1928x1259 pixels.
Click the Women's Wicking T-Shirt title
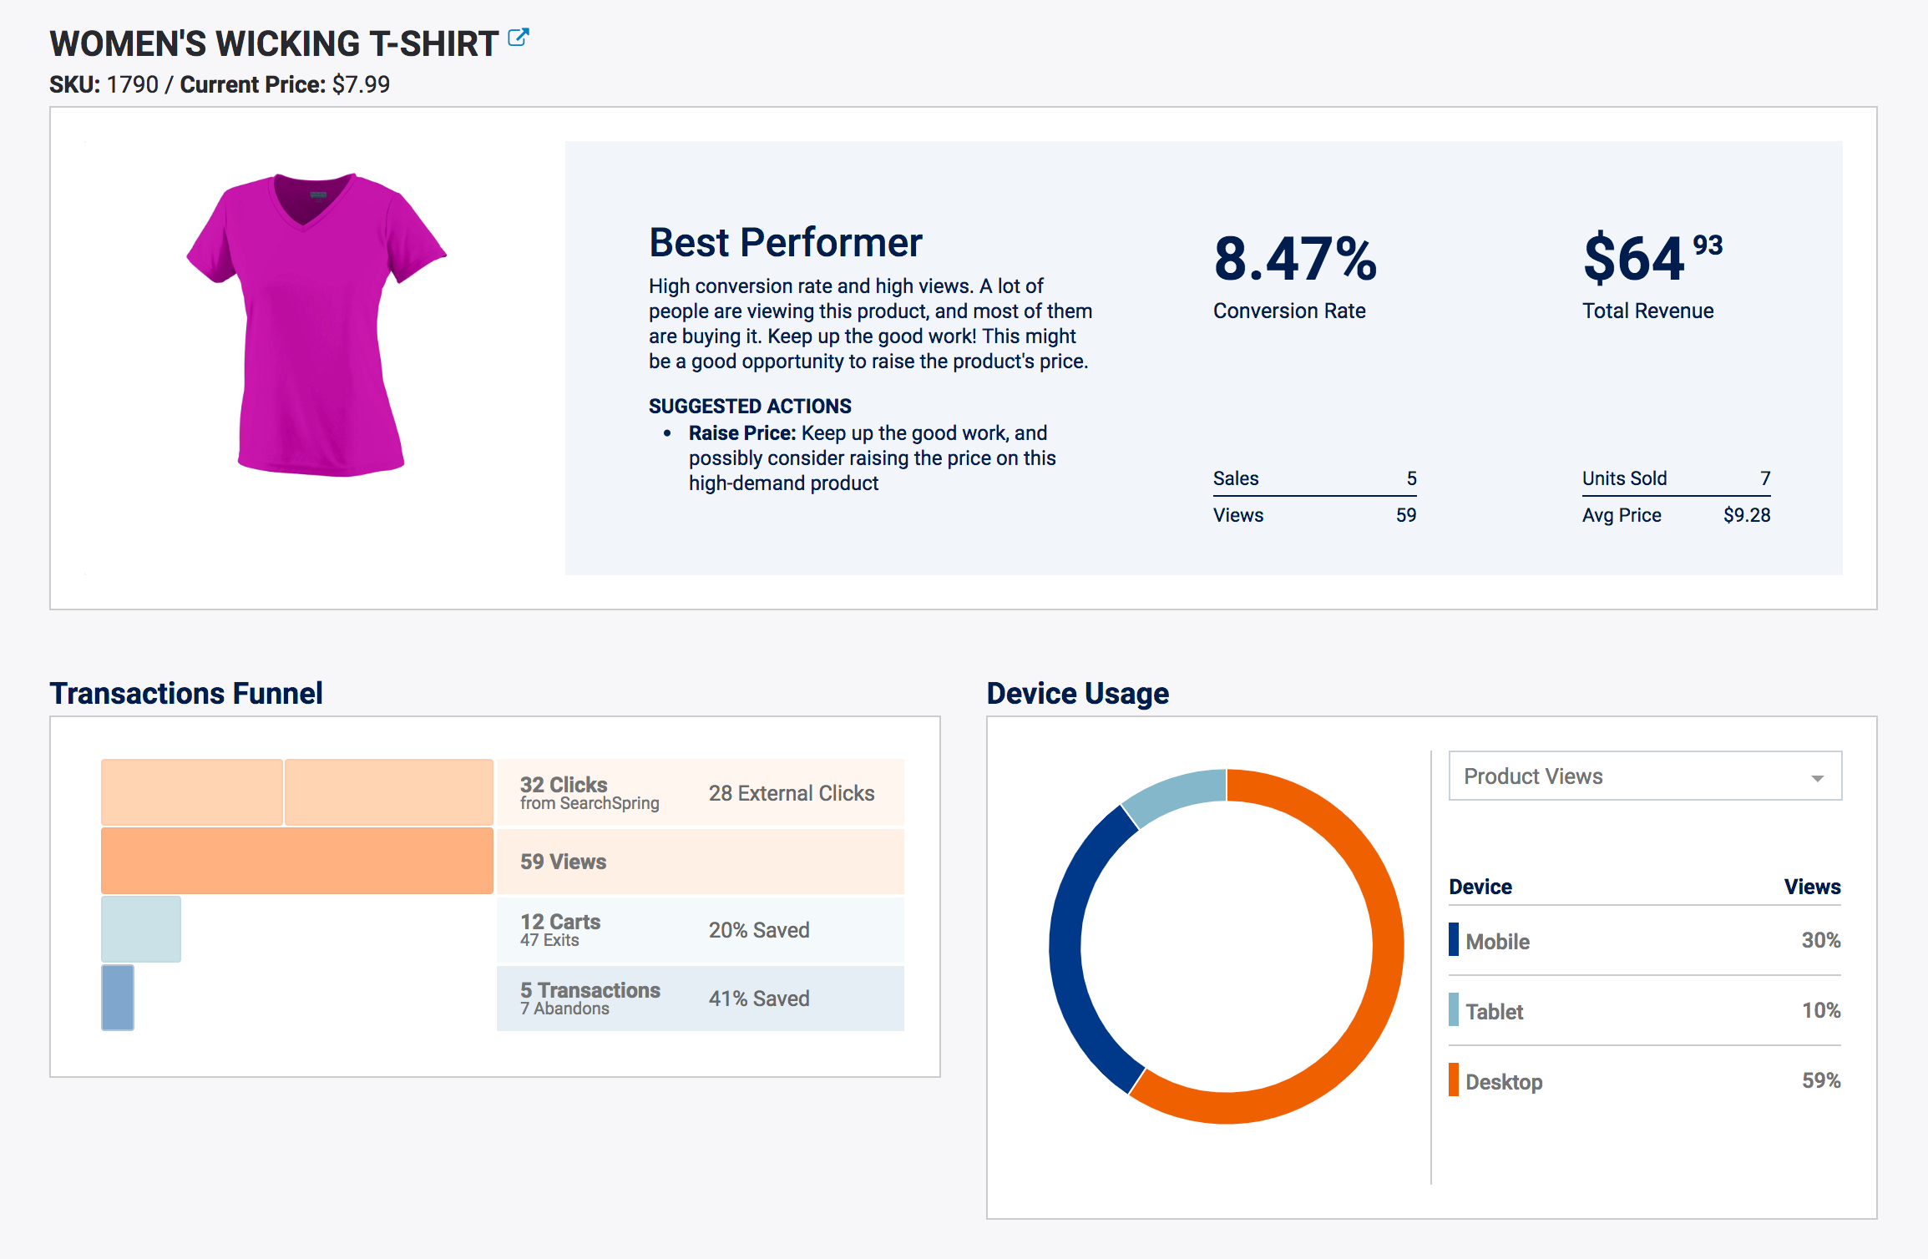(274, 44)
